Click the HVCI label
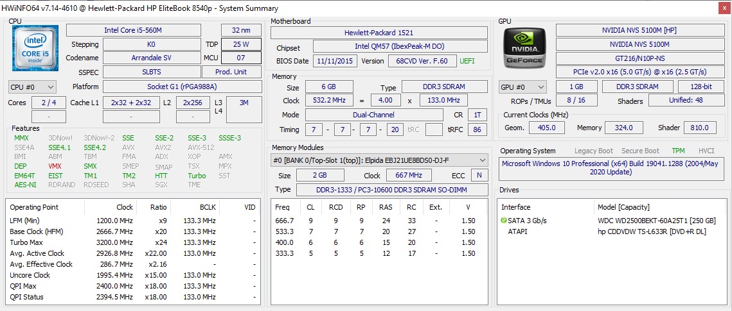Viewport: 732px width, 311px height. pos(706,151)
